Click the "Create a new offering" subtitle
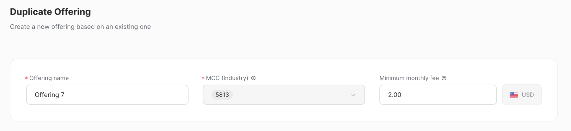 [x=80, y=27]
